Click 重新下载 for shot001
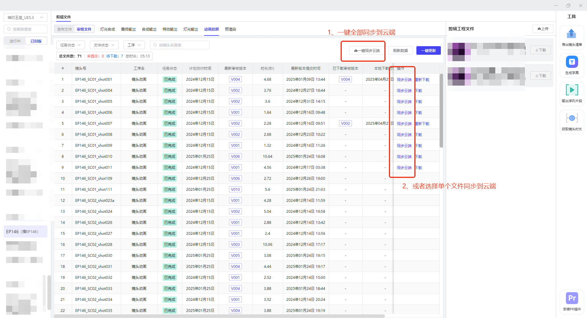 tap(422, 79)
